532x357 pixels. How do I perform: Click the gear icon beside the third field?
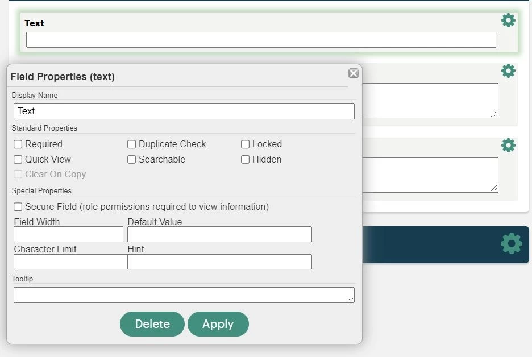(x=508, y=145)
